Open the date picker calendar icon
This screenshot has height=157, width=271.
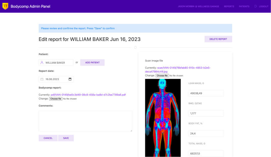coord(70,79)
